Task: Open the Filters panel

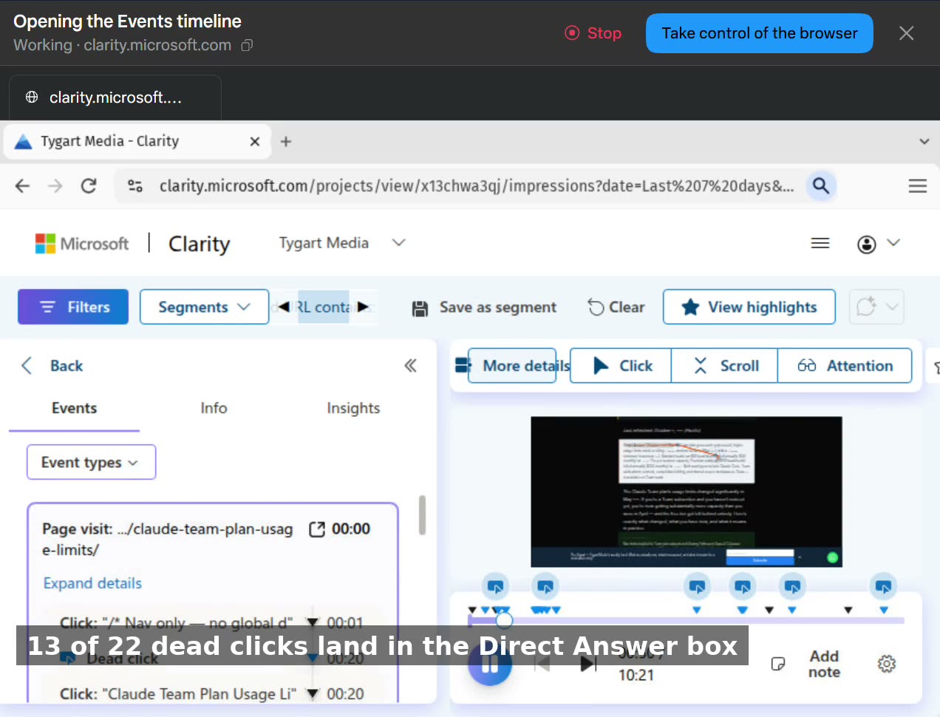Action: click(73, 307)
